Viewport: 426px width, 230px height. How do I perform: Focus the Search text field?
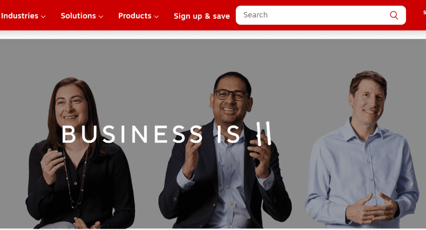(x=321, y=15)
